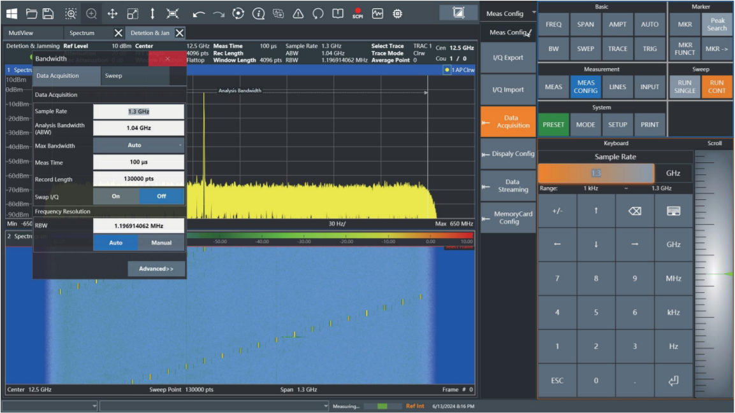Screen dimensions: 735x413
Task: Click the on-screen keyboard icon on keypad
Action: tap(674, 211)
